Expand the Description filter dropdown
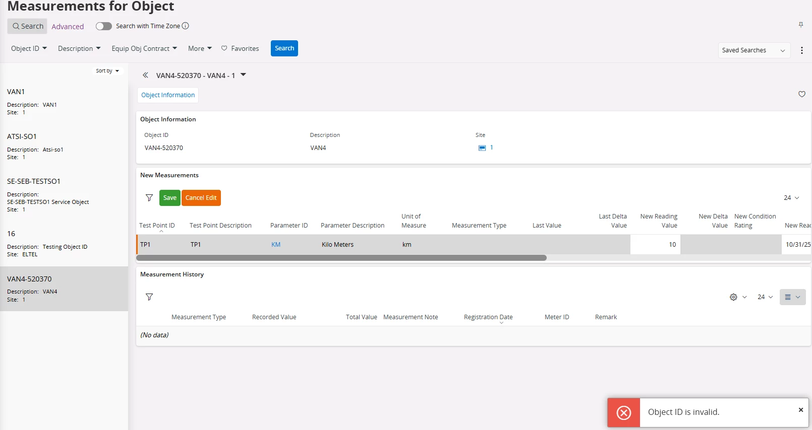 79,48
